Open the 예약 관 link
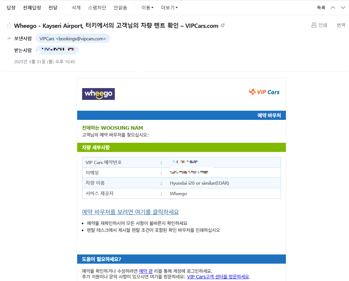The width and height of the screenshot is (349, 281). 146,271
